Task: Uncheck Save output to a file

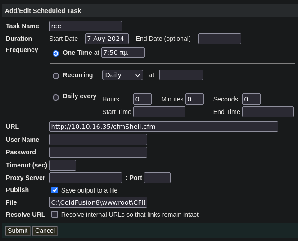Action: 55,190
